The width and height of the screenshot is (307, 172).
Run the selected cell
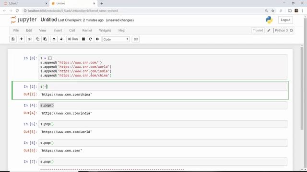[73, 39]
